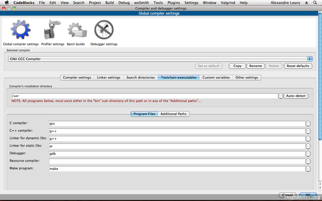322x201 pixels.
Task: Open Spotlight search magnifier icon
Action: pyautogui.click(x=315, y=3)
